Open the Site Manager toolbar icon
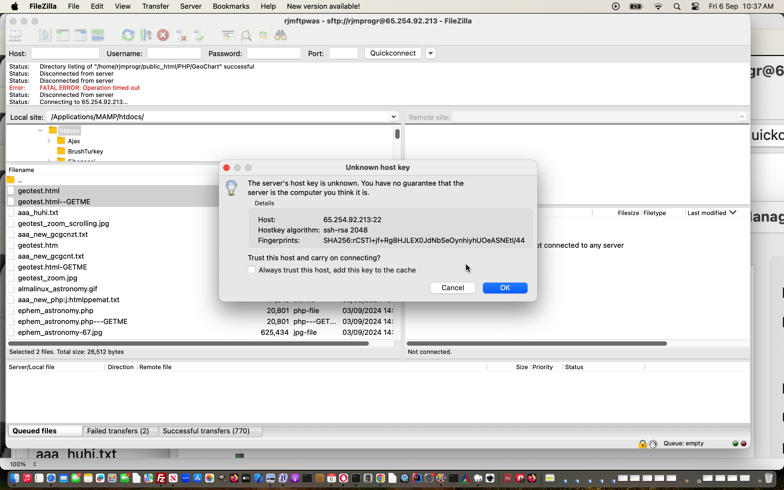This screenshot has width=784, height=490. (x=15, y=35)
